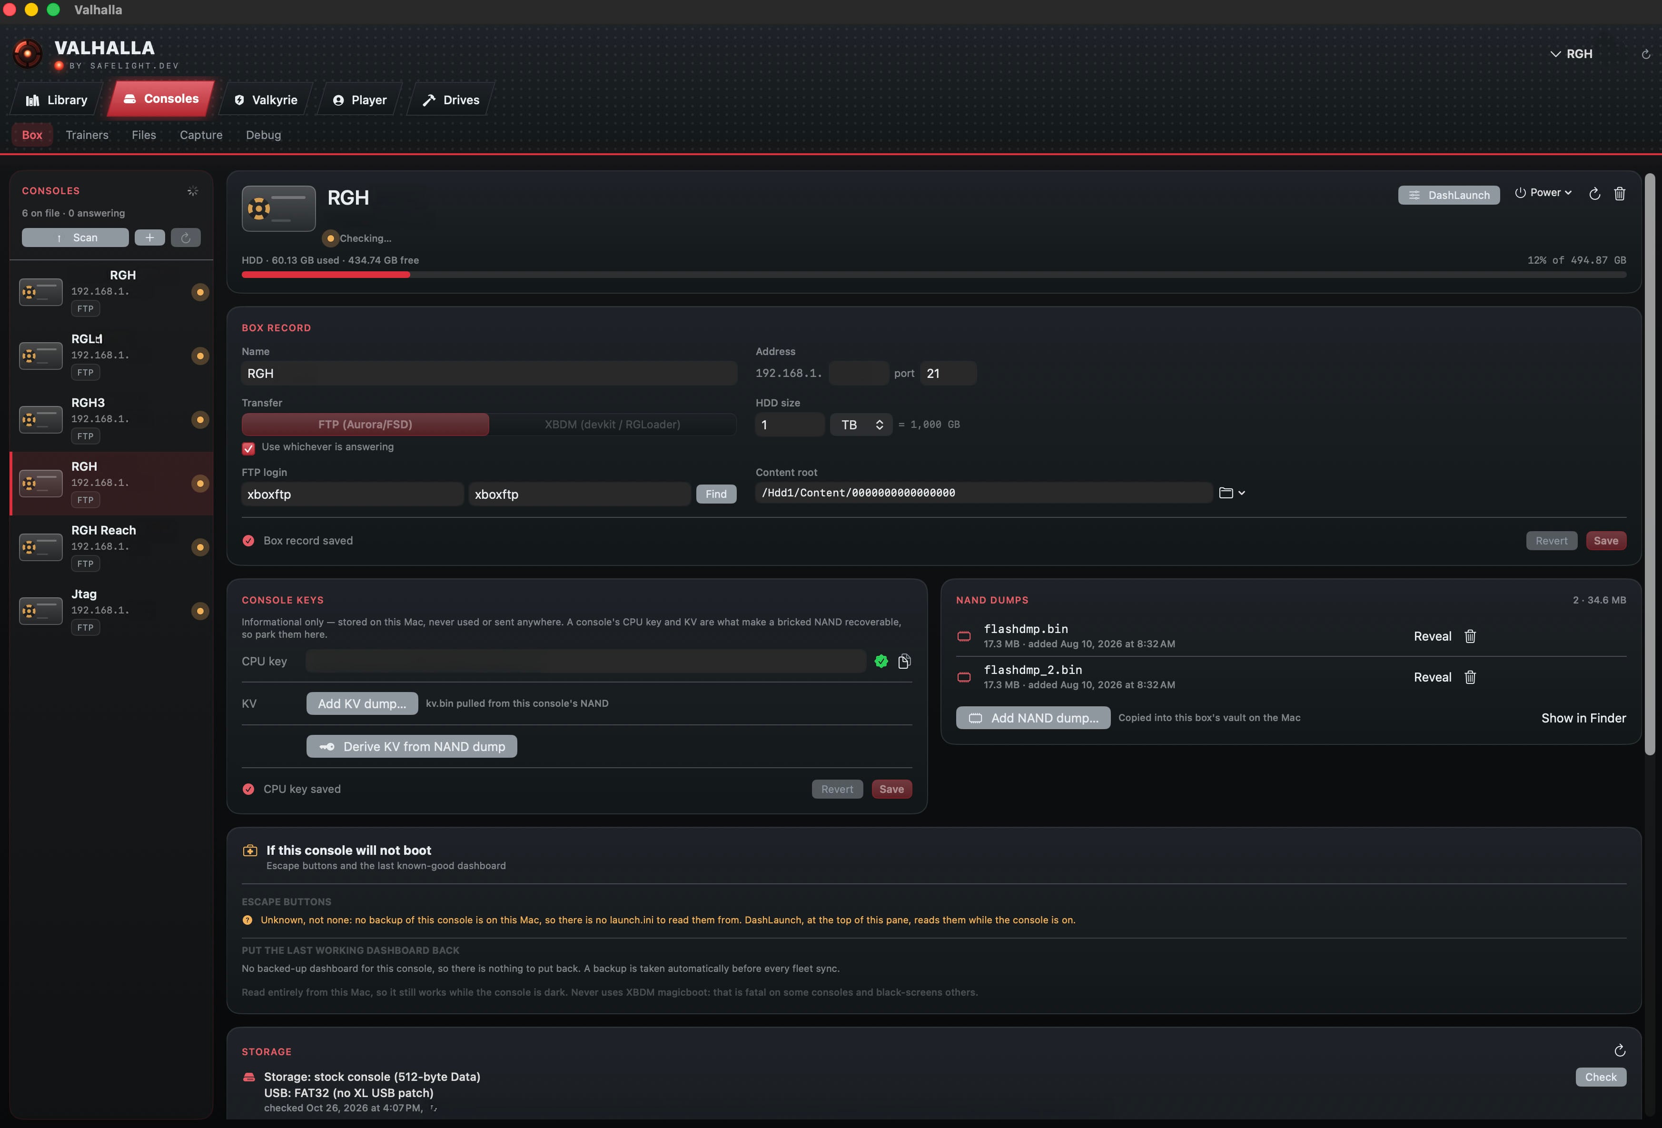This screenshot has height=1128, width=1662.
Task: Open the RGH console selector at top right
Action: (x=1571, y=54)
